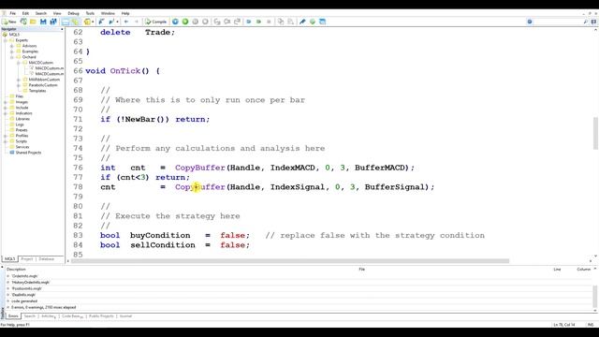
Task: Switch to the Search toolbox tab
Action: tap(29, 316)
